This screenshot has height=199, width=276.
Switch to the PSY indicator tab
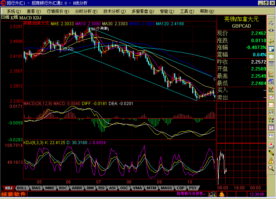(193, 188)
